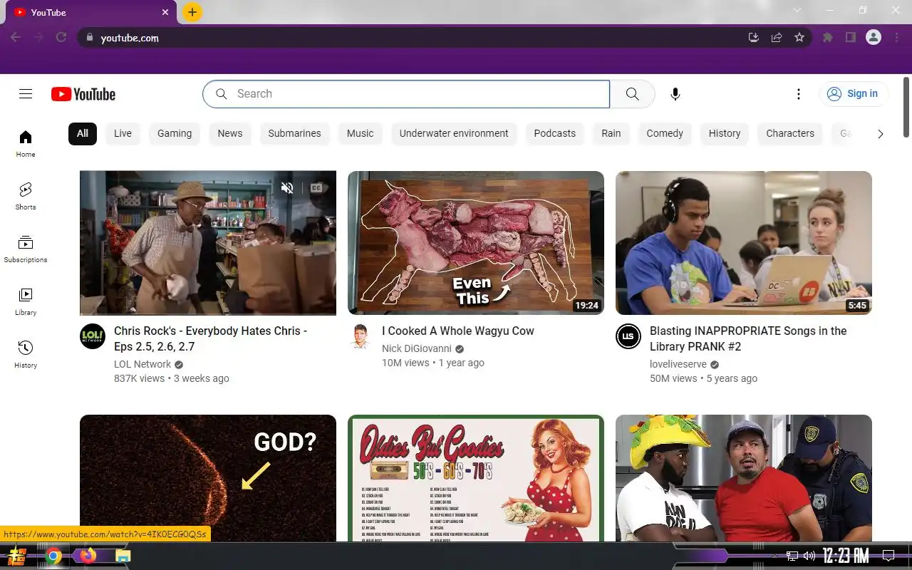Open Shorts in the sidebar
The image size is (912, 570).
26,196
